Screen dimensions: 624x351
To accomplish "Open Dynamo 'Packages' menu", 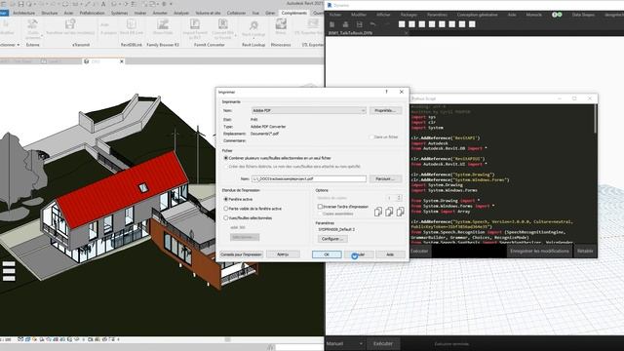I will point(409,15).
